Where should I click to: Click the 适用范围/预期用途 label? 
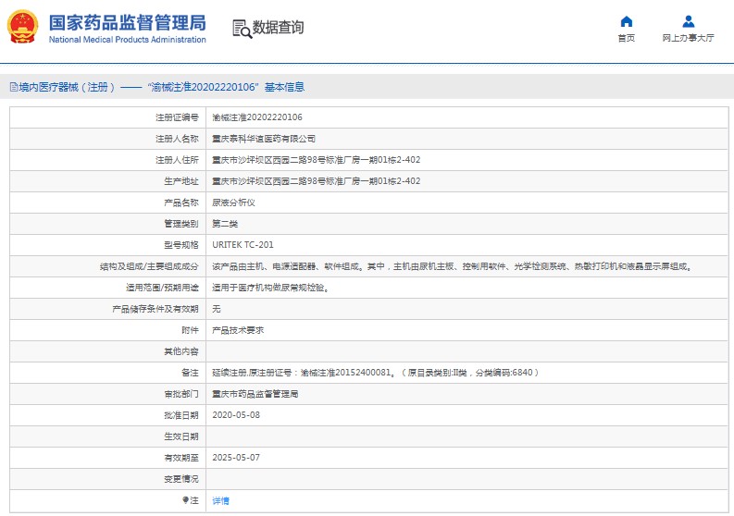click(162, 288)
